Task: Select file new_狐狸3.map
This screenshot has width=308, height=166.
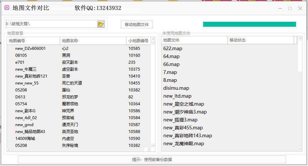Action: click(180, 120)
